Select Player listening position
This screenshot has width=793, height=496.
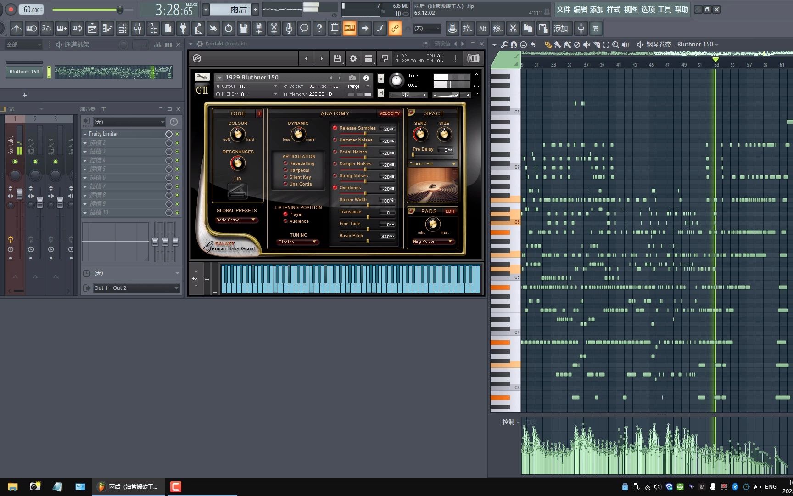[x=285, y=214]
